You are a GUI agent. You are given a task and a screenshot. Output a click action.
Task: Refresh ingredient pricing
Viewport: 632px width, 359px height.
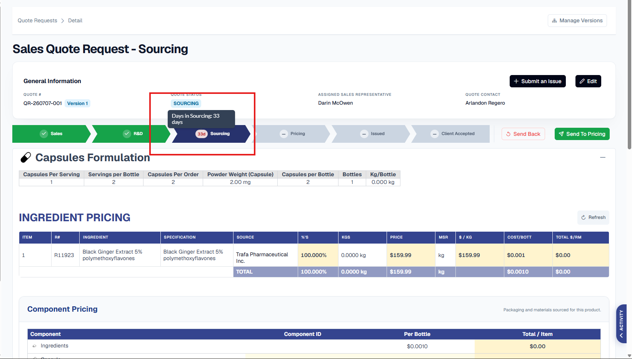pos(593,217)
